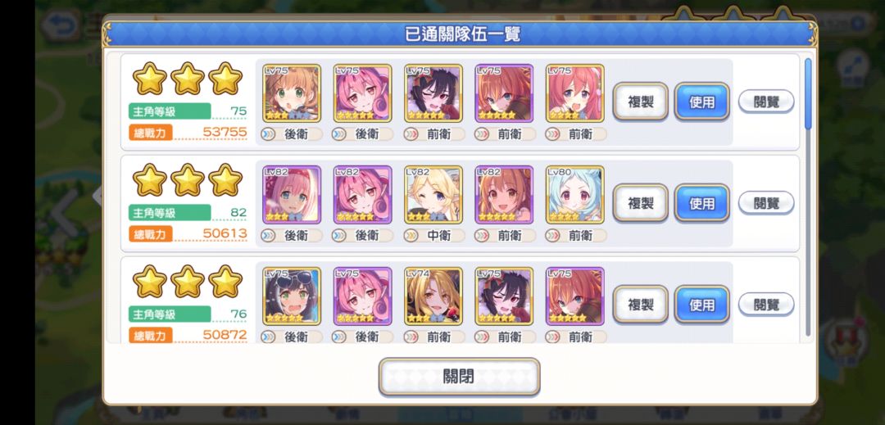885x425 pixels.
Task: Tap the Lv80 light-blue haired character portrait
Action: pyautogui.click(x=575, y=195)
